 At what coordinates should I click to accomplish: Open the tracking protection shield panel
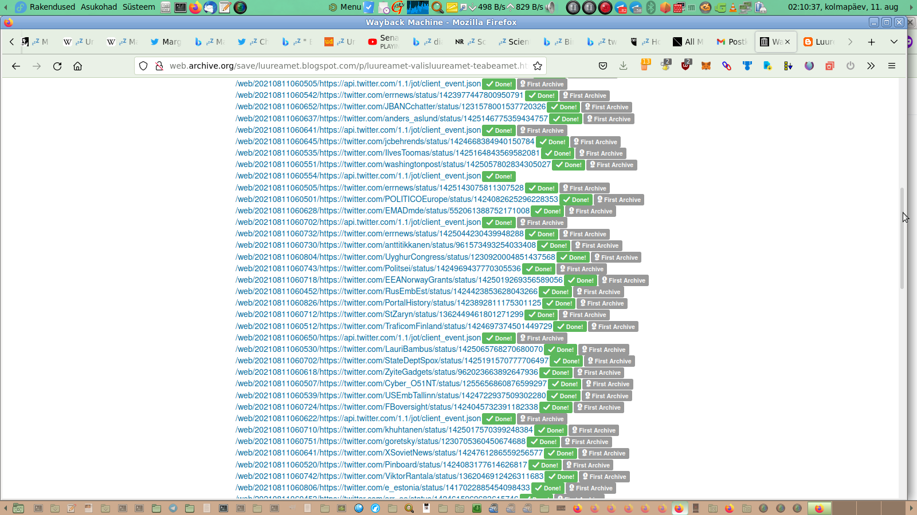pos(143,66)
